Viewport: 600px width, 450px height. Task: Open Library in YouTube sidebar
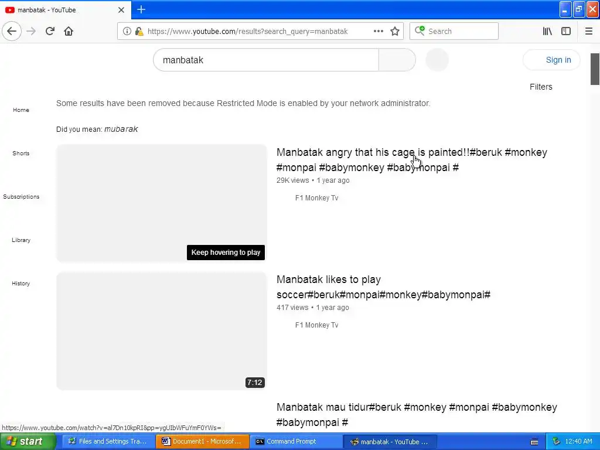(21, 240)
